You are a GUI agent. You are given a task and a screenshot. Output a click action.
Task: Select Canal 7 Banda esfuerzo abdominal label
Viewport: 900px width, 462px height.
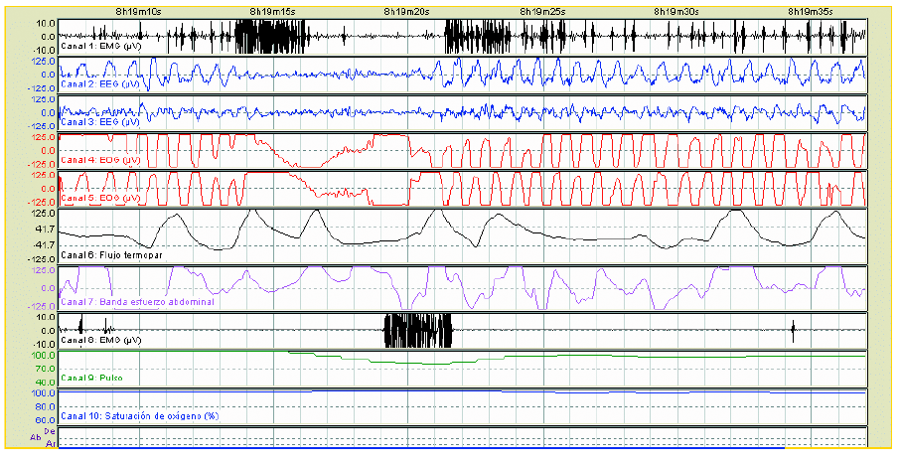click(x=137, y=302)
